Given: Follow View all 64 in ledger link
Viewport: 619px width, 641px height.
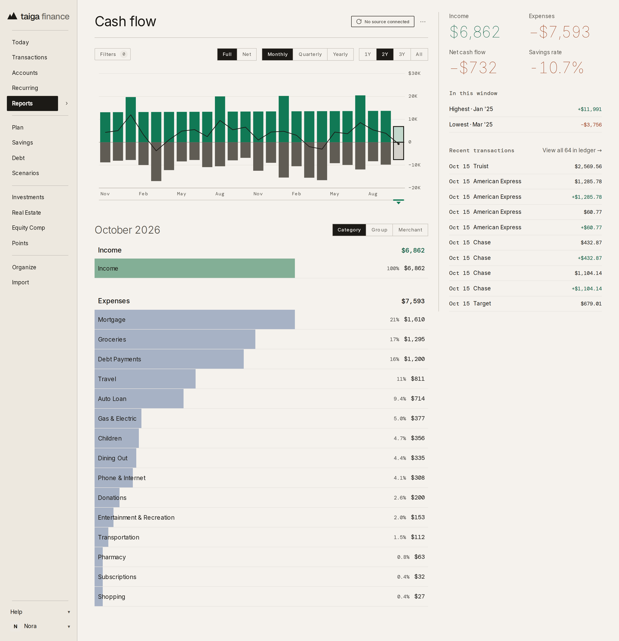Looking at the screenshot, I should coord(572,150).
